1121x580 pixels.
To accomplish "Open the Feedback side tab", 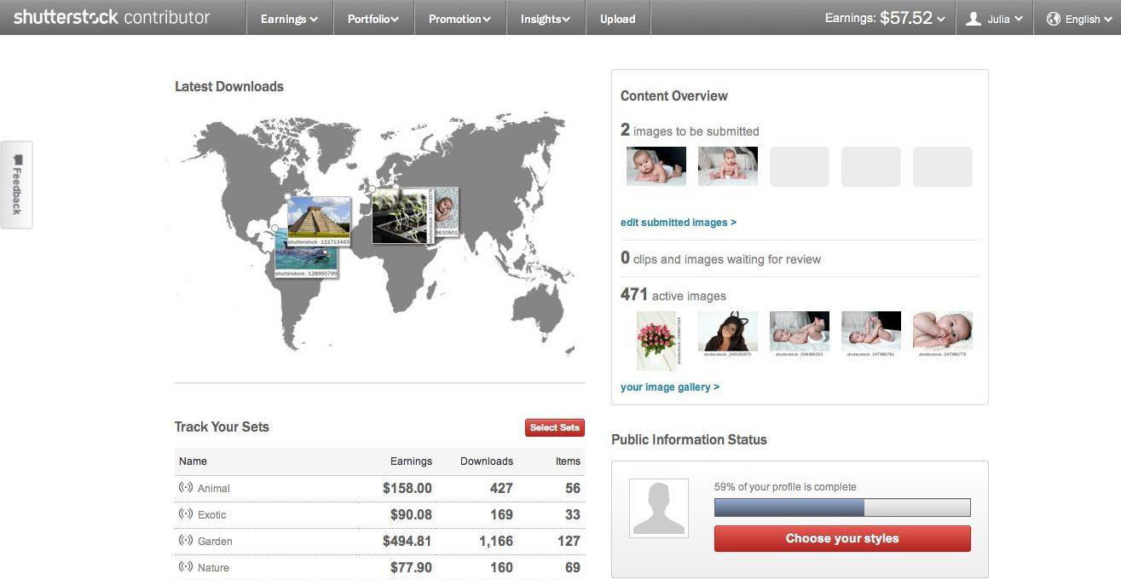I will coord(17,184).
